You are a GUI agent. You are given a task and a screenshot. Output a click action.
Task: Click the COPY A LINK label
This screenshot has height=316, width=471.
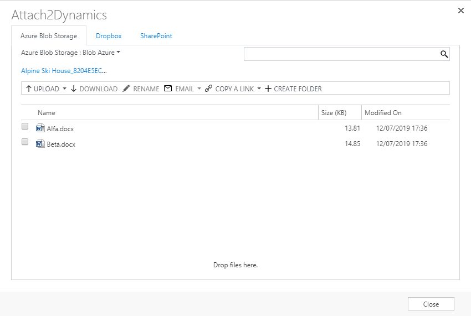[234, 89]
